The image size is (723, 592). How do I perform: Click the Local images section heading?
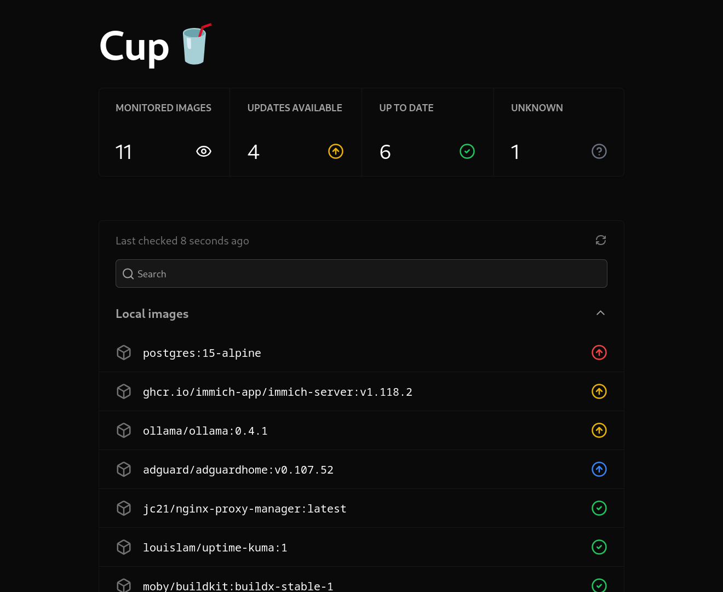point(152,314)
